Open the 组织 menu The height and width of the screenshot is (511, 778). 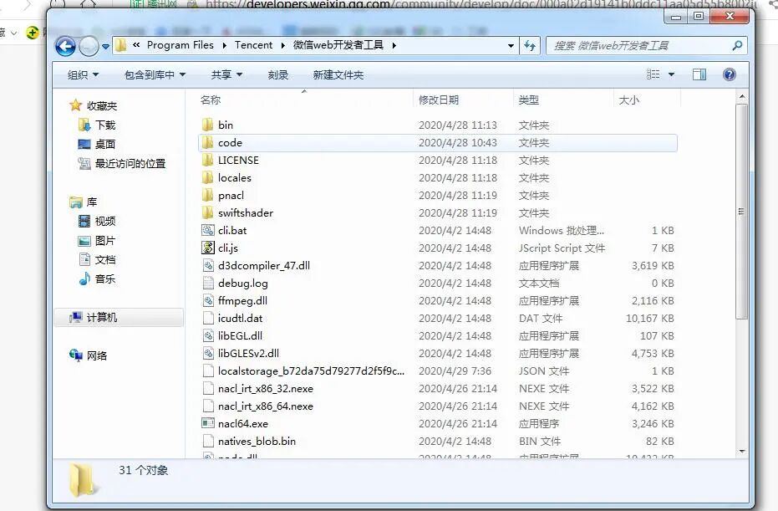click(x=83, y=75)
